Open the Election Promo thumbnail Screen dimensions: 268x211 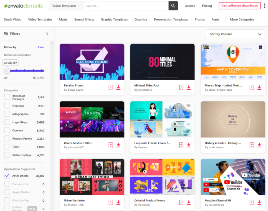click(x=92, y=62)
